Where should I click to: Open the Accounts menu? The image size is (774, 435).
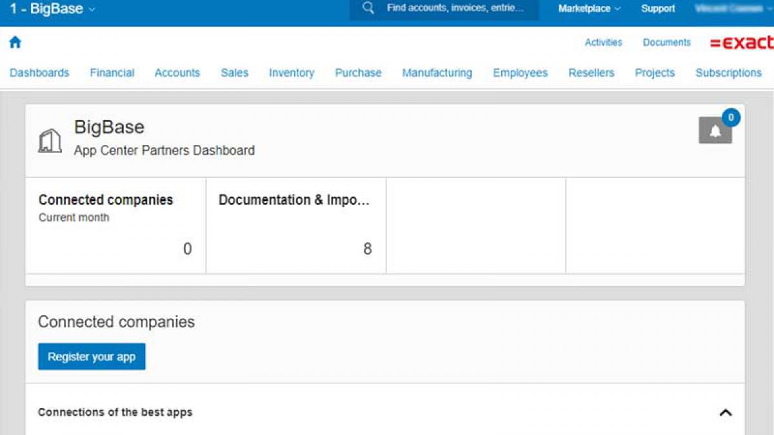tap(177, 73)
